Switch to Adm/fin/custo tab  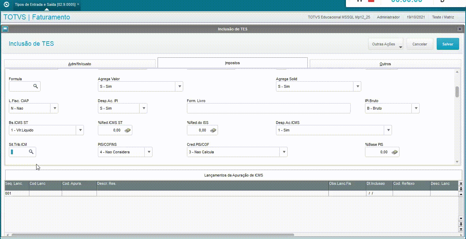click(80, 64)
